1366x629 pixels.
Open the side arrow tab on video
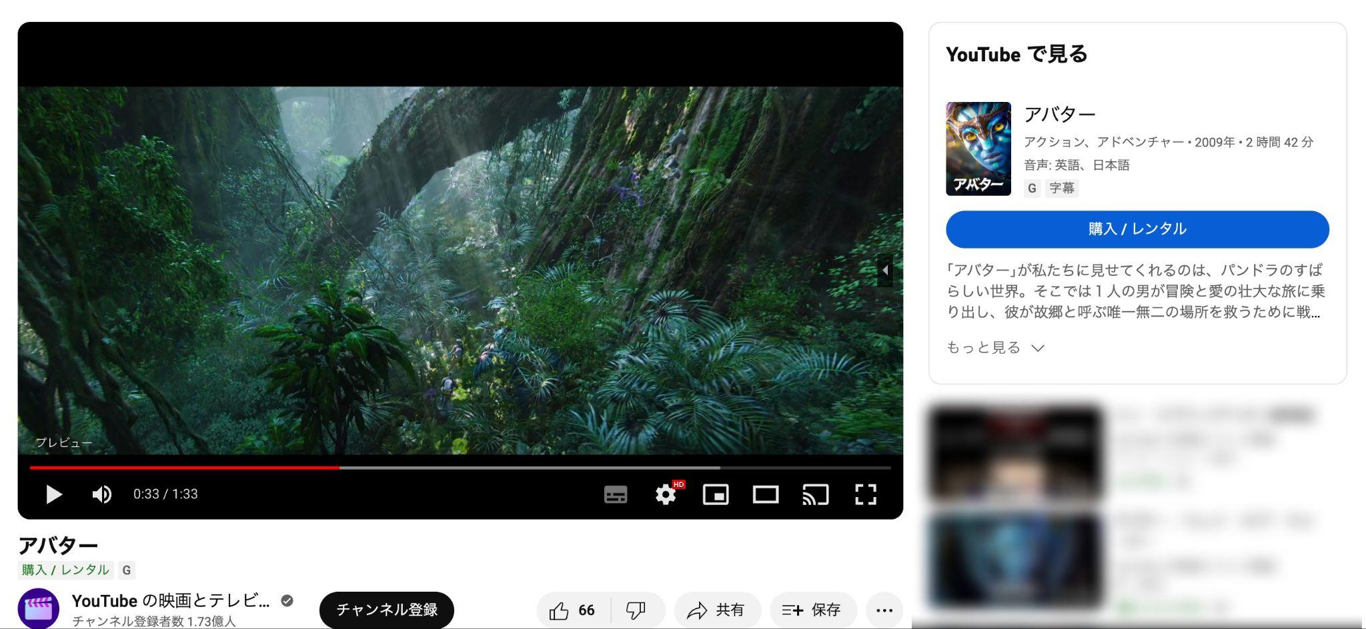(885, 270)
